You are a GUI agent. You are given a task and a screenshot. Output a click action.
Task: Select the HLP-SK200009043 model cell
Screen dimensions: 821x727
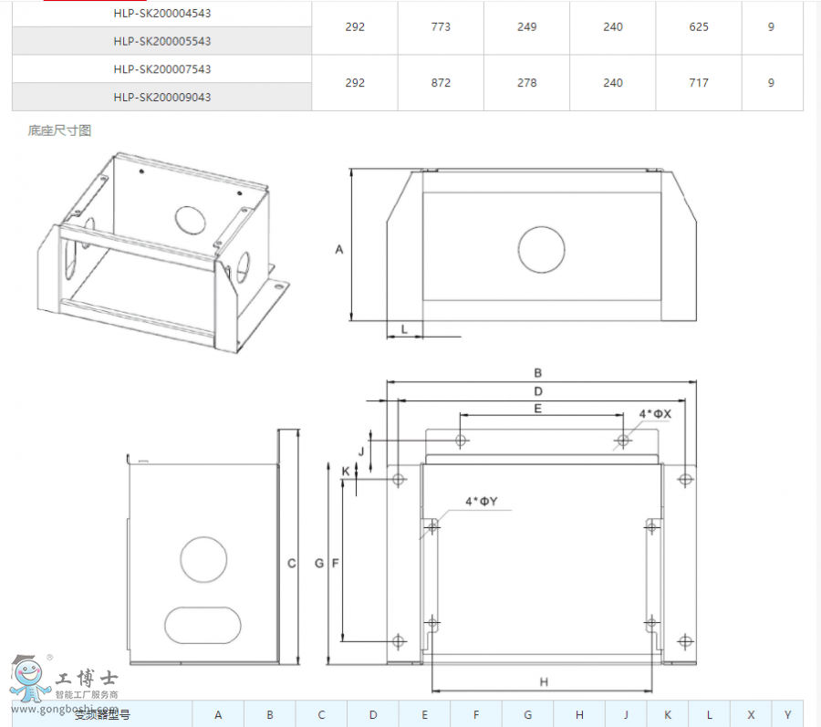click(x=161, y=97)
